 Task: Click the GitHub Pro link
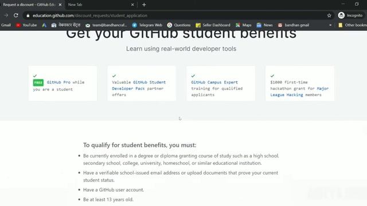[x=58, y=82]
